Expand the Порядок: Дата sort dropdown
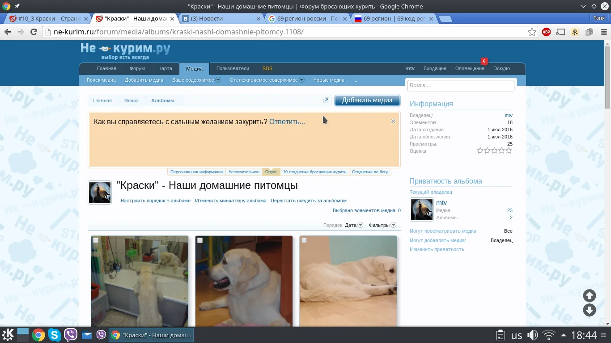This screenshot has height=343, width=611. (x=354, y=225)
